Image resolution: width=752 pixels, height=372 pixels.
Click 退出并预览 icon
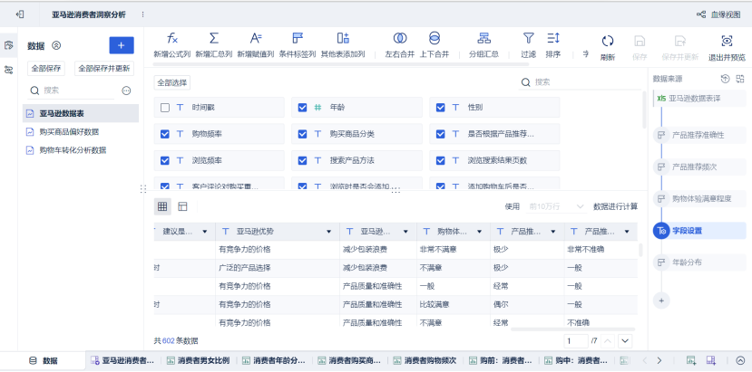coord(728,41)
